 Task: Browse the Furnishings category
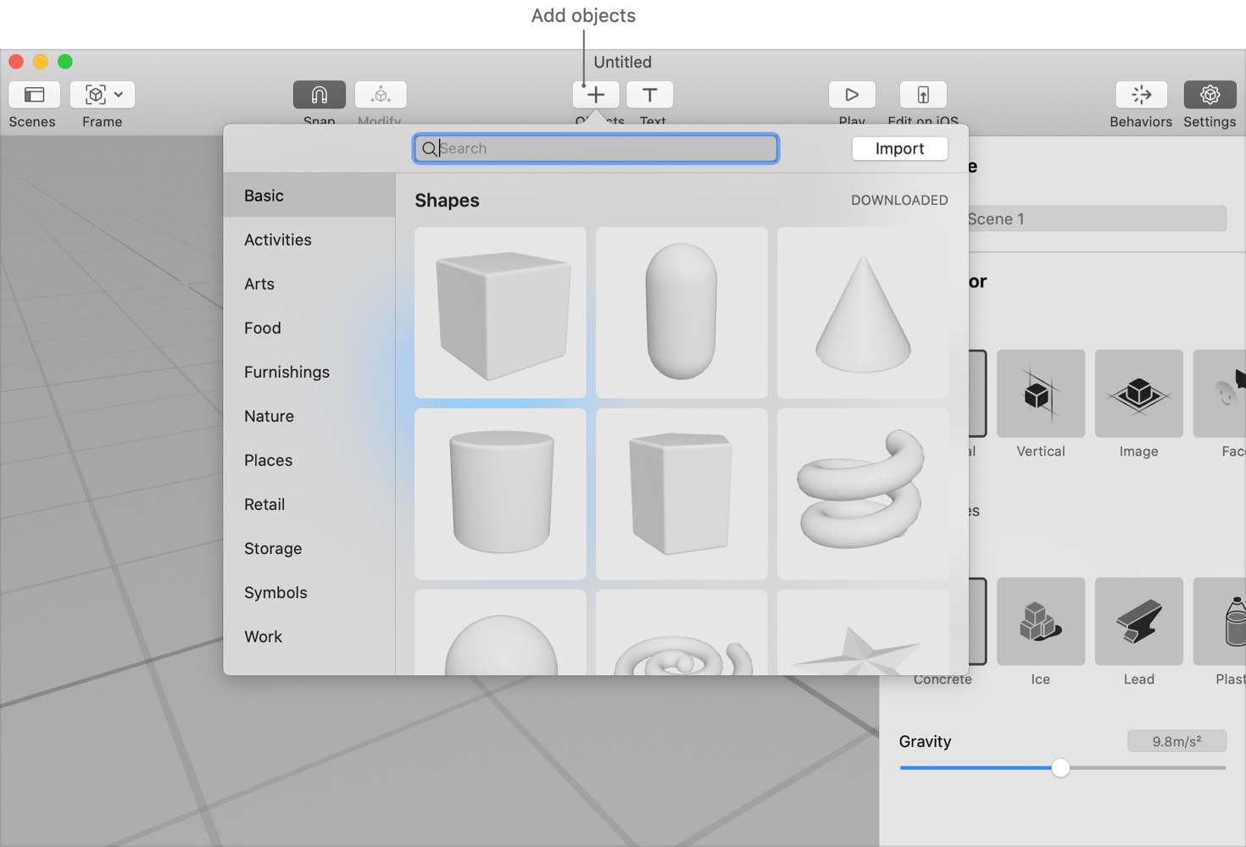click(x=286, y=372)
